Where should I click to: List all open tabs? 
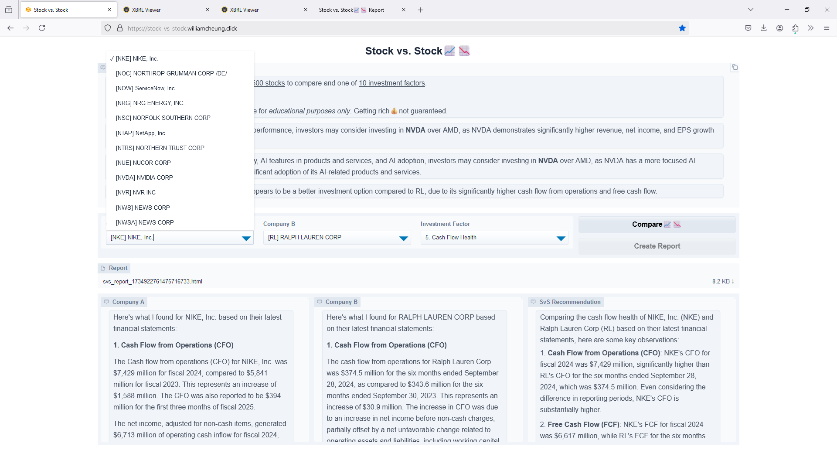(x=751, y=10)
